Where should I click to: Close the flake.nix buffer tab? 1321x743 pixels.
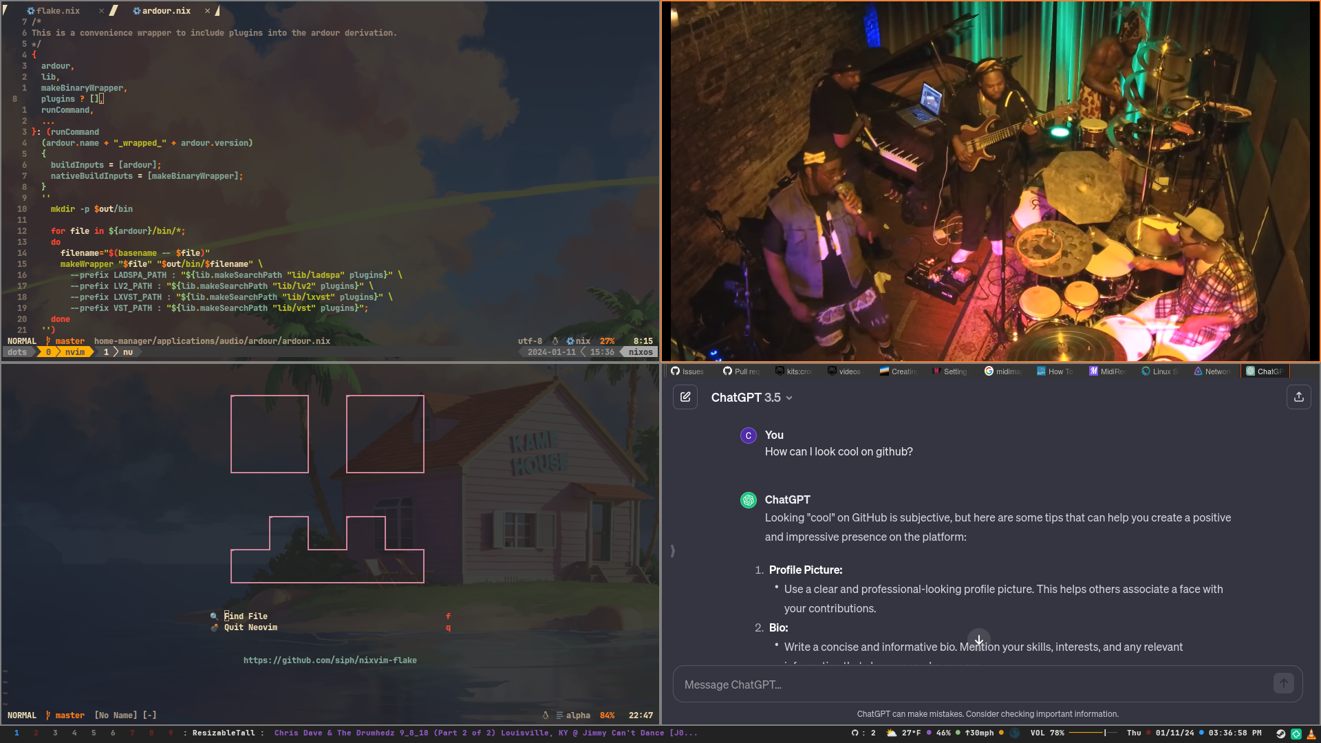click(x=101, y=11)
